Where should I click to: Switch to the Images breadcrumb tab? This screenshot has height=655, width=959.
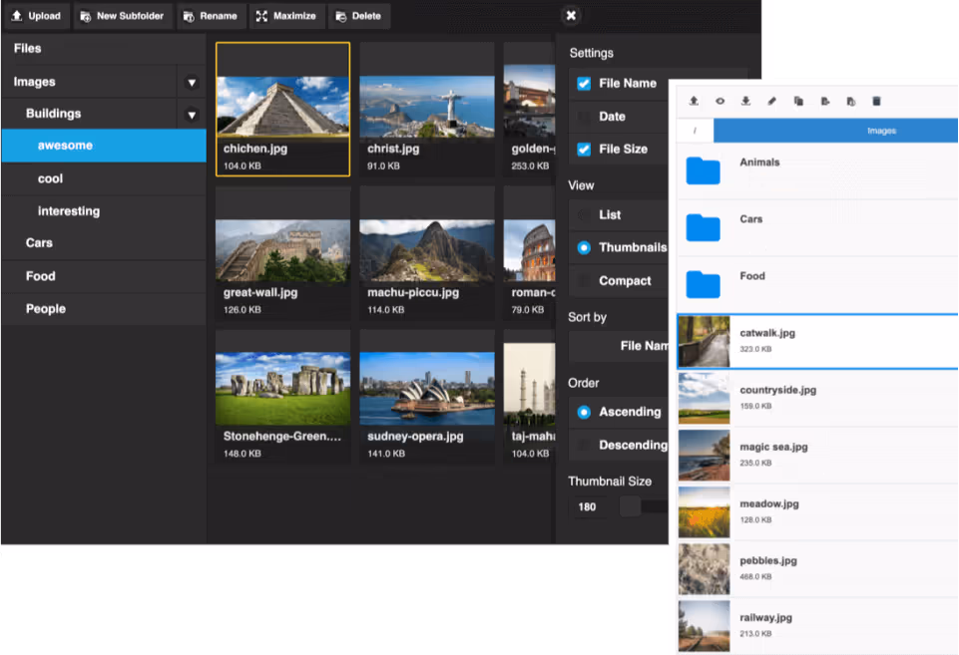click(881, 131)
